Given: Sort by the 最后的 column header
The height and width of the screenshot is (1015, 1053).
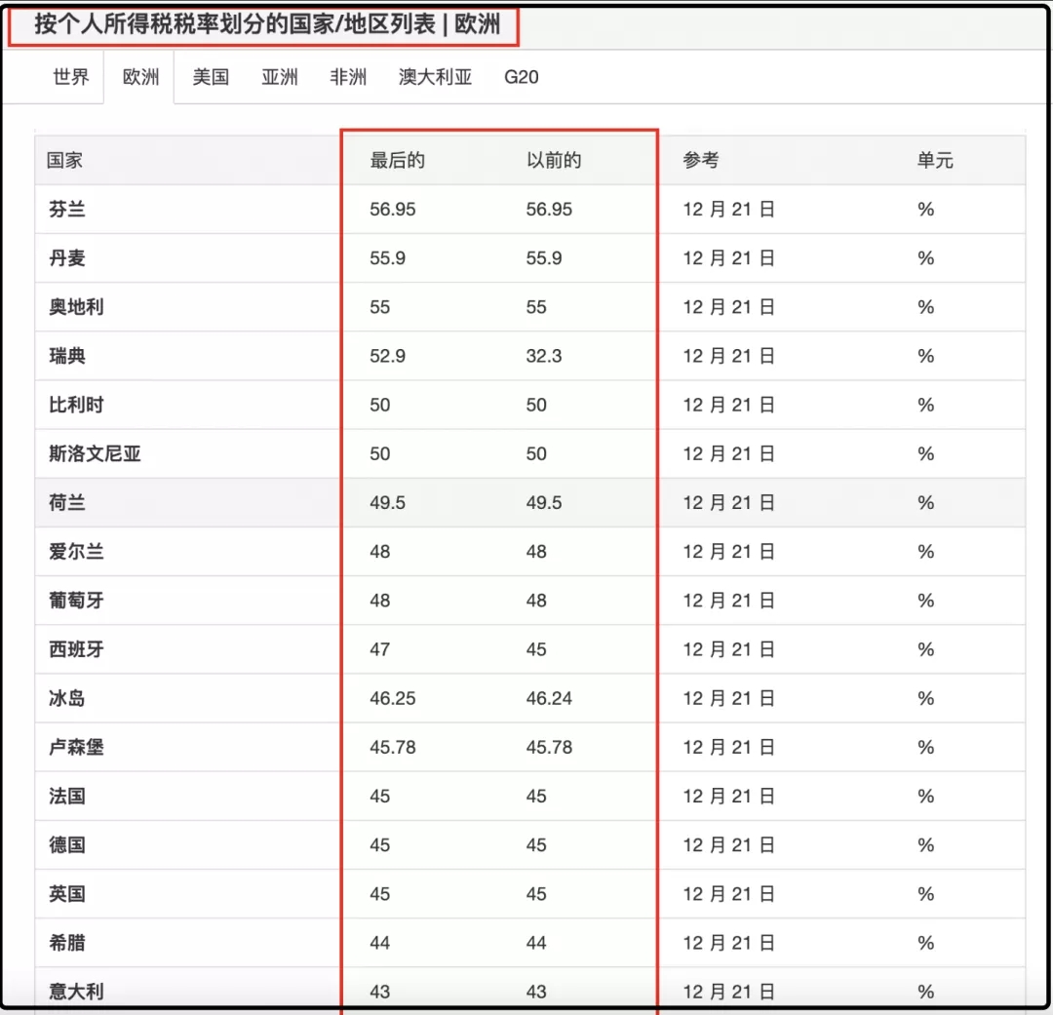Looking at the screenshot, I should click(397, 161).
